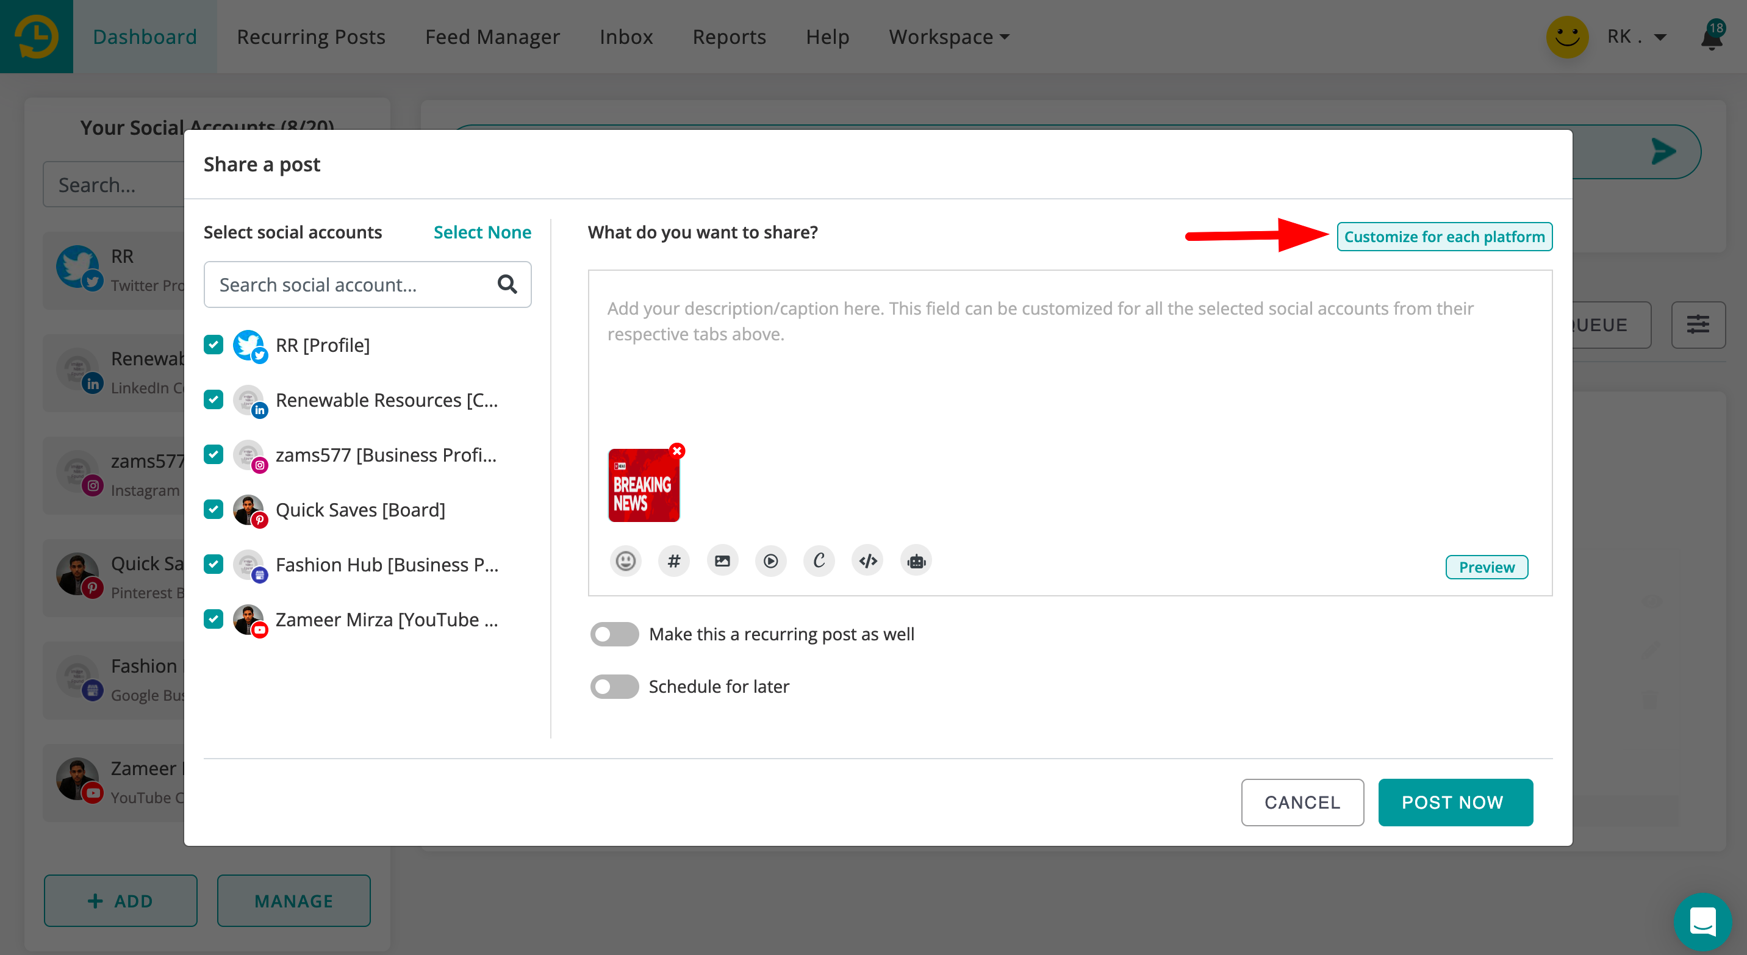The height and width of the screenshot is (955, 1747).
Task: Click the Fashion Hub Google Business avatar in modal
Action: [250, 565]
